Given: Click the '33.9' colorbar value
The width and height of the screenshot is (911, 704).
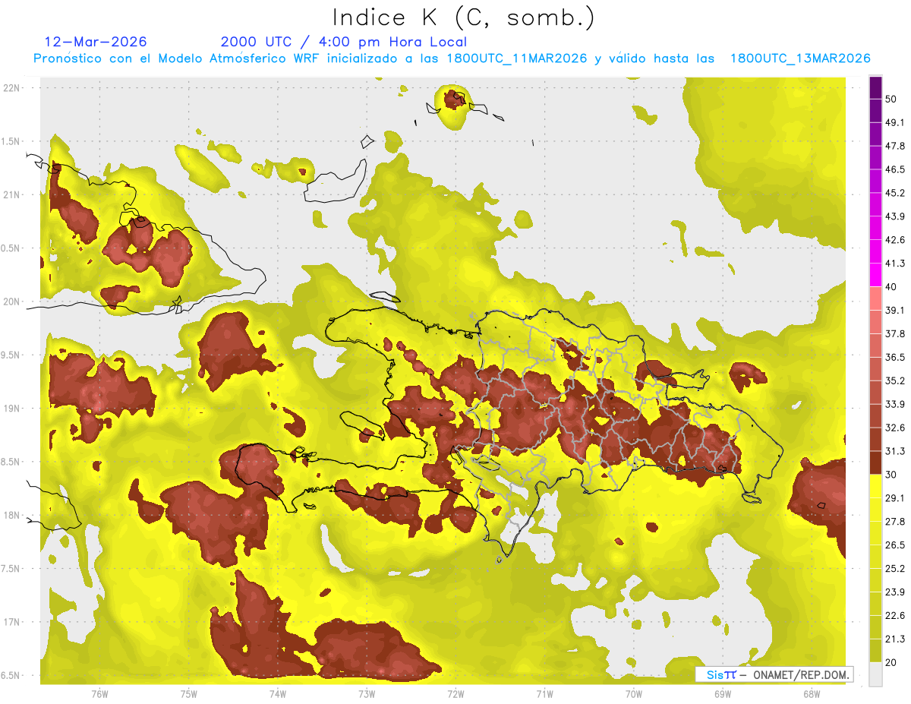Looking at the screenshot, I should 896,404.
